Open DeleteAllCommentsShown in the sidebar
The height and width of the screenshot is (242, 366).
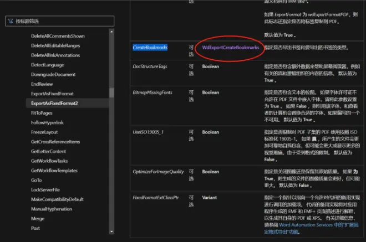coord(58,36)
